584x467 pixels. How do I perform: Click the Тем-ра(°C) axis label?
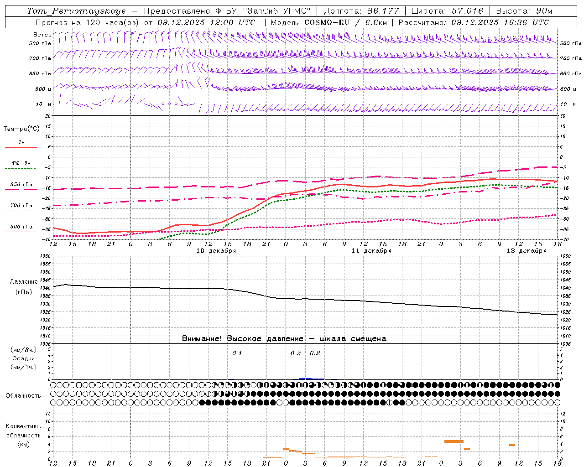21,129
